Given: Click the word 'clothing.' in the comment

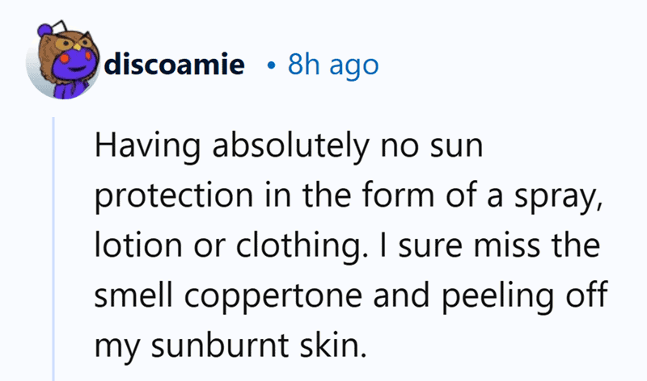Looking at the screenshot, I should click(x=302, y=246).
